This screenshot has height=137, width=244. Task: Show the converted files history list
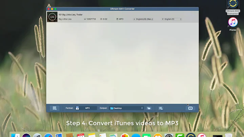pos(161,108)
